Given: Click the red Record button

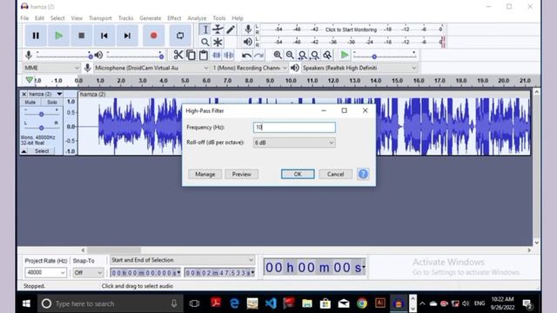Looking at the screenshot, I should [153, 36].
